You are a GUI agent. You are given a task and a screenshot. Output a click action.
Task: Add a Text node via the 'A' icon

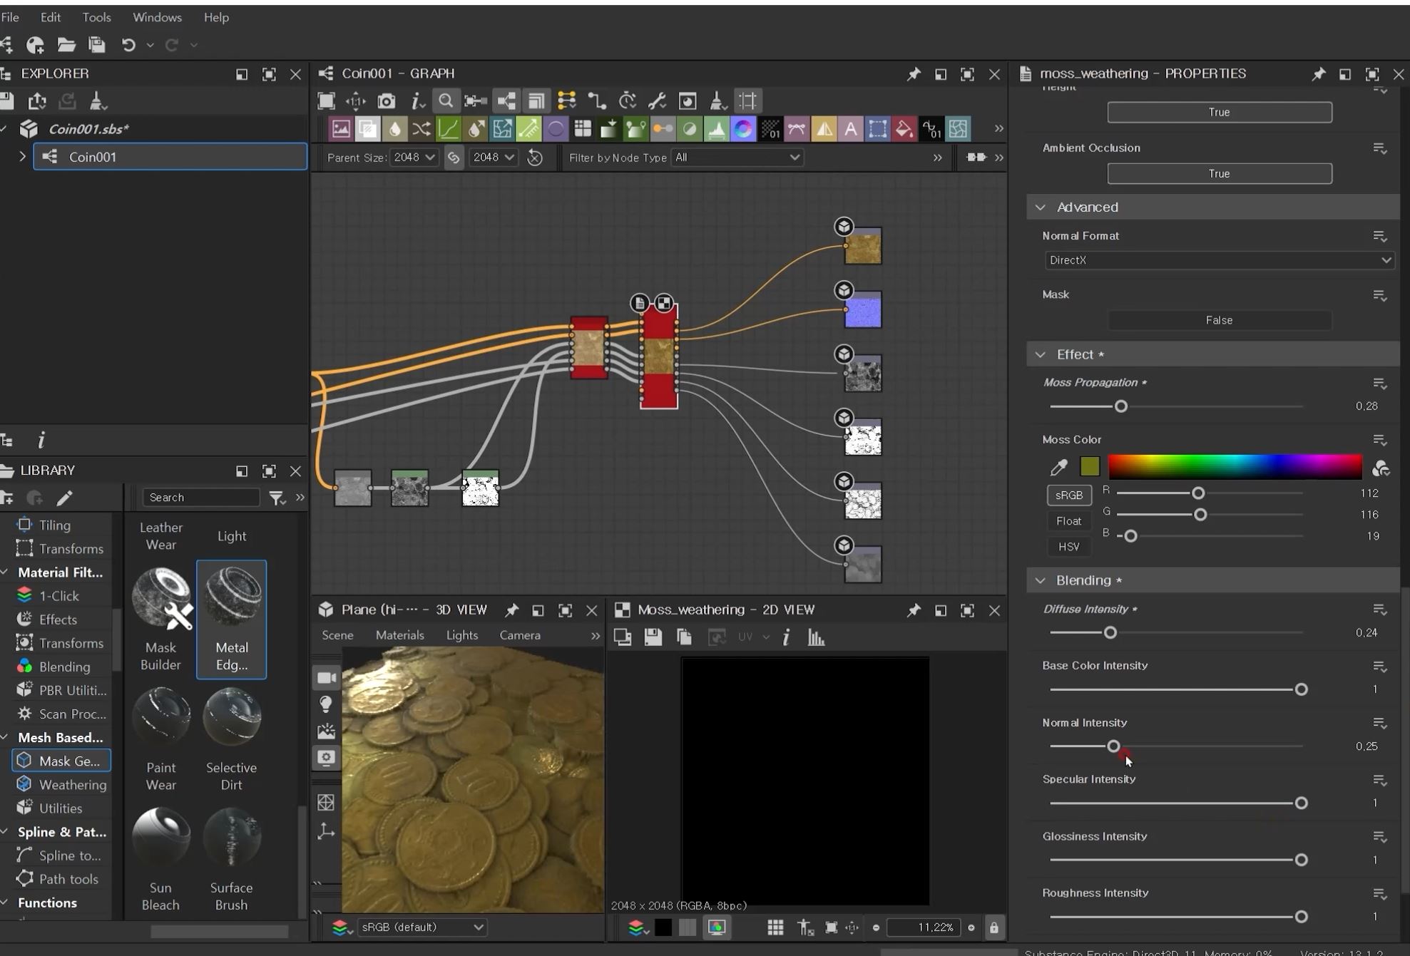pos(850,129)
